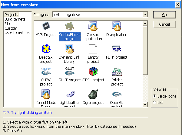The height and width of the screenshot is (135, 182).
Task: Close the New from template dialog
Action: pos(178,5)
